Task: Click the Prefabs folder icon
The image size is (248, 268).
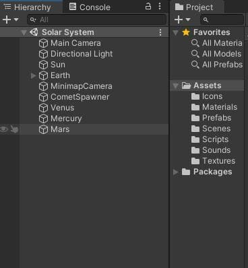Action: pyautogui.click(x=195, y=118)
